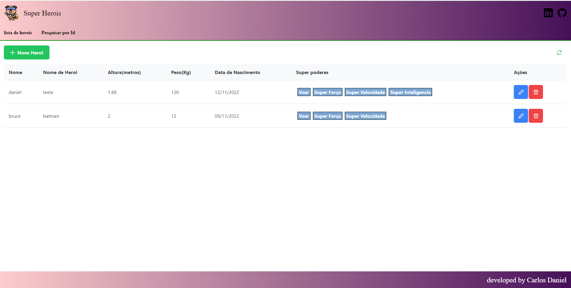This screenshot has width=571, height=288.
Task: Click the Super Herois title
Action: (42, 13)
